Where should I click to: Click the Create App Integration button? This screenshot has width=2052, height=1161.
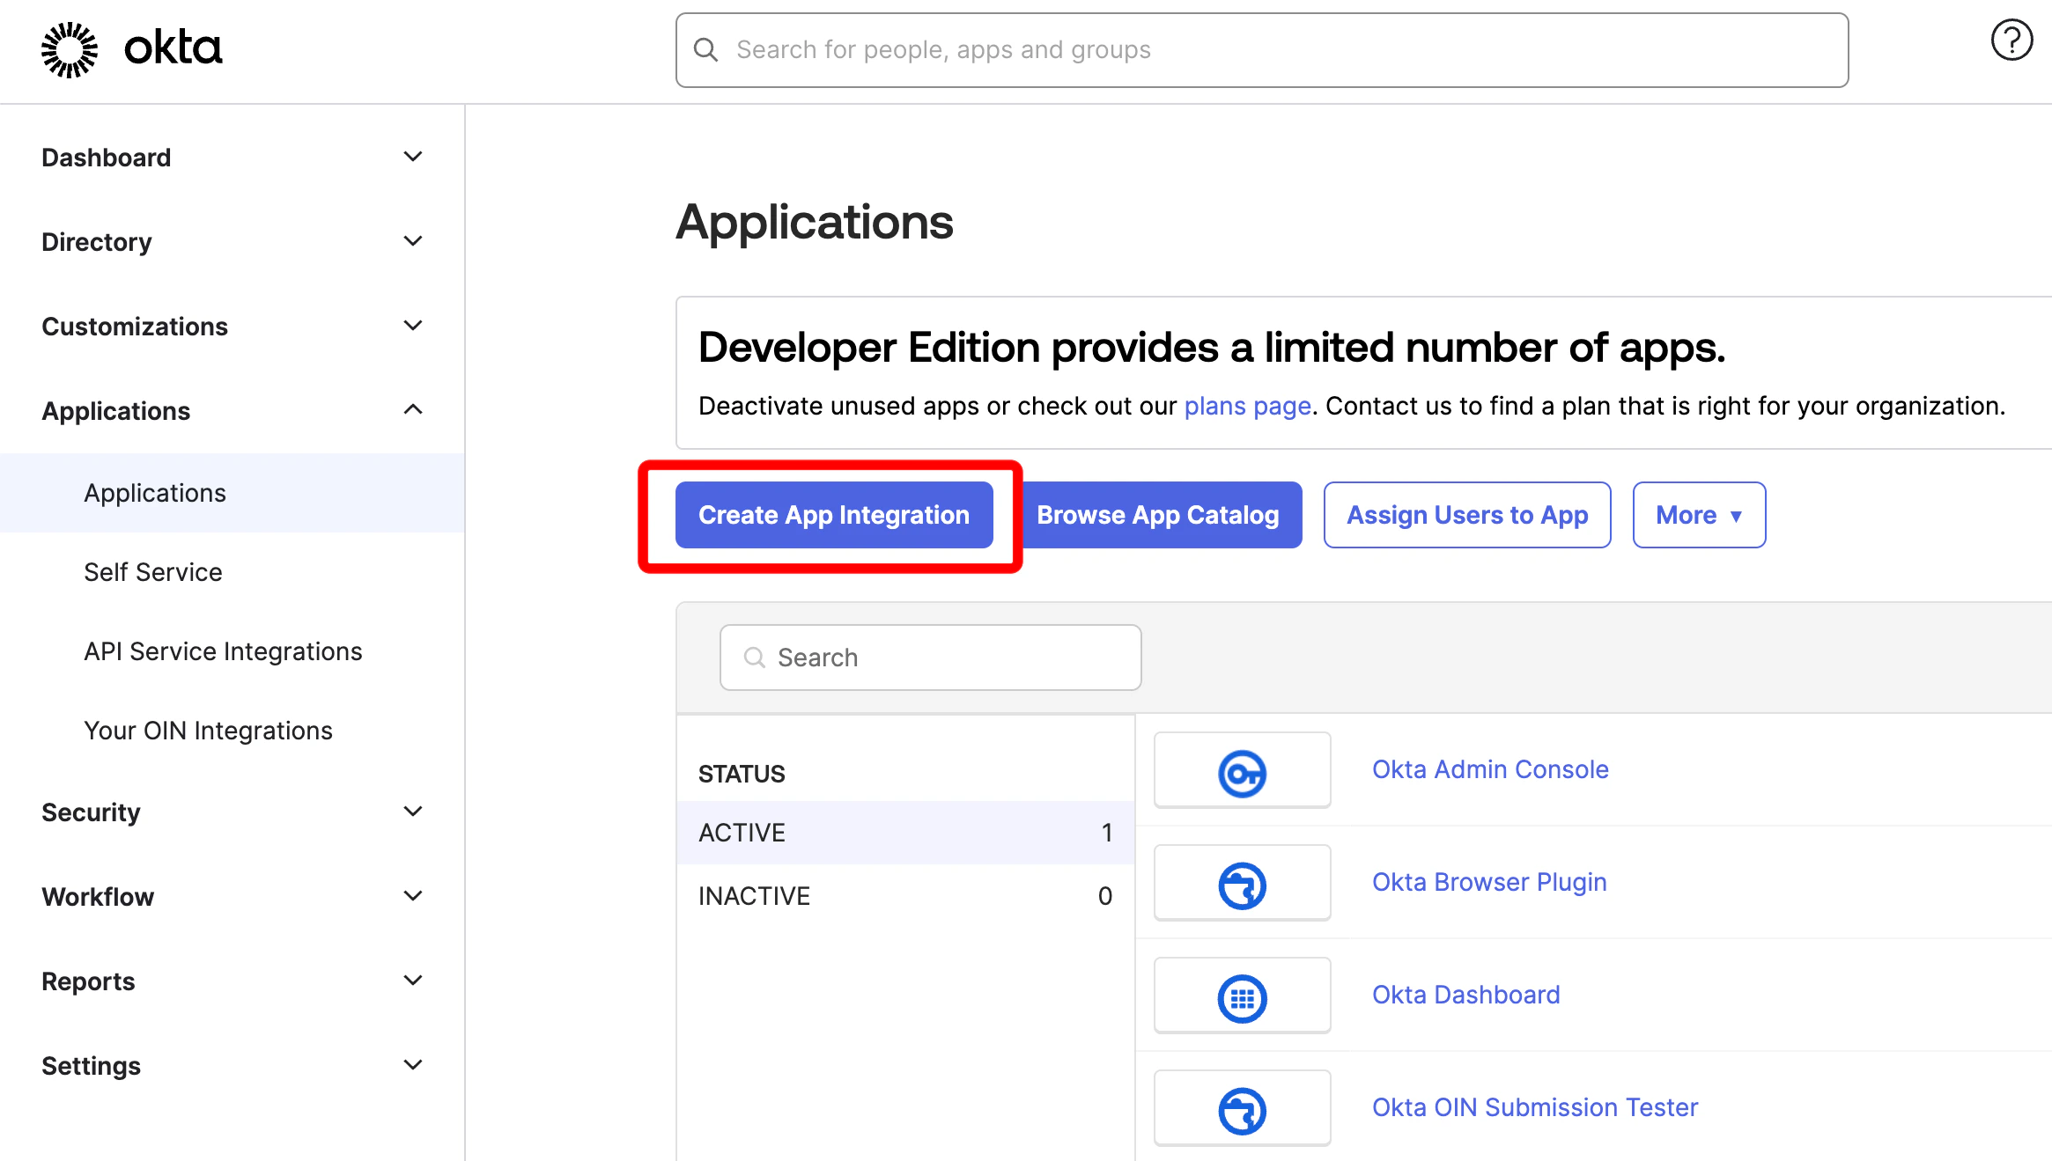pos(833,515)
